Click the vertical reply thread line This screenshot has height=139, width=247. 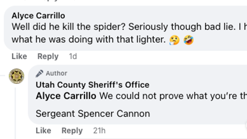16,113
